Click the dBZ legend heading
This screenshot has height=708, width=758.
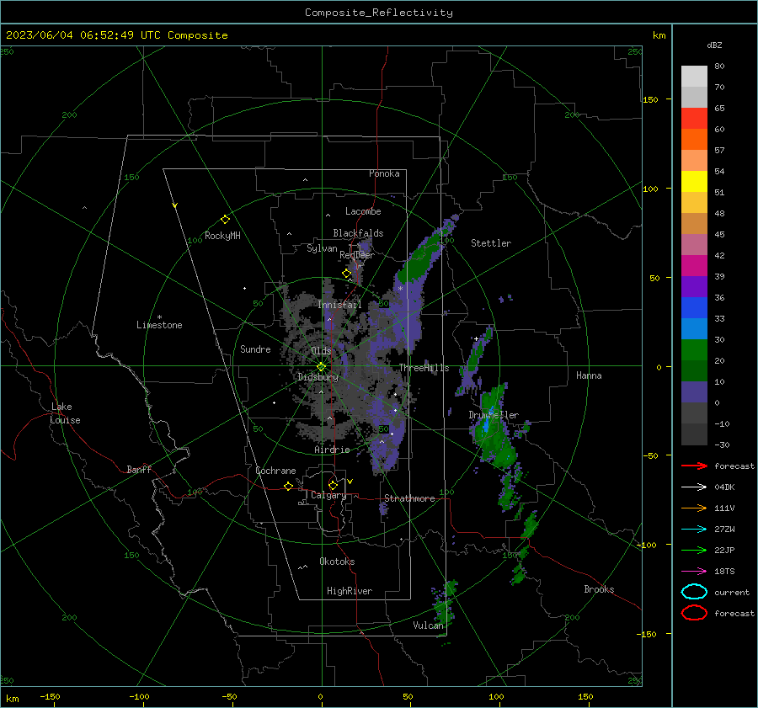click(x=714, y=45)
